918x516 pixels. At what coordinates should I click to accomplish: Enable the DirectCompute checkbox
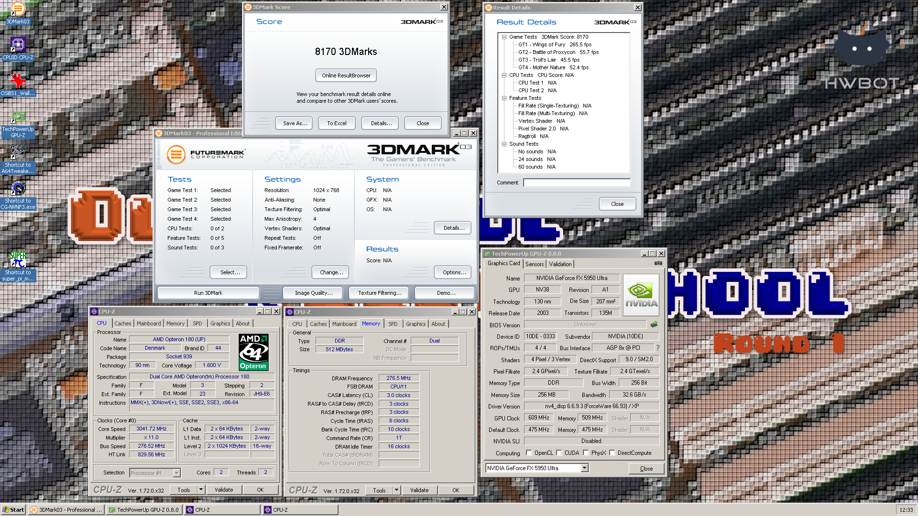click(x=612, y=453)
